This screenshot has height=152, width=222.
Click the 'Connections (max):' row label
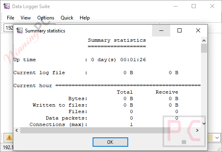(59, 124)
